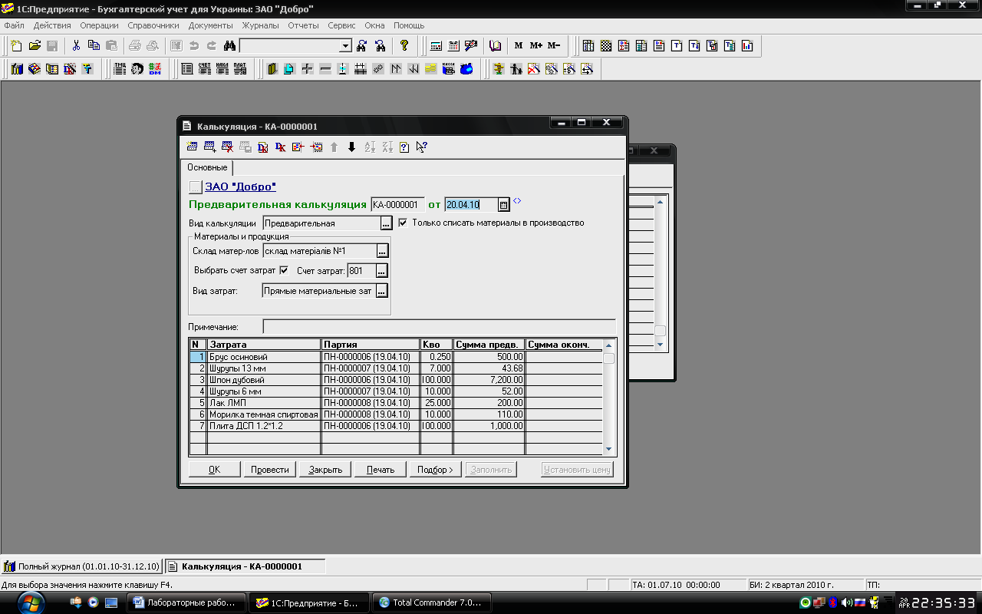
Task: Click the M+ memory add button
Action: point(535,46)
